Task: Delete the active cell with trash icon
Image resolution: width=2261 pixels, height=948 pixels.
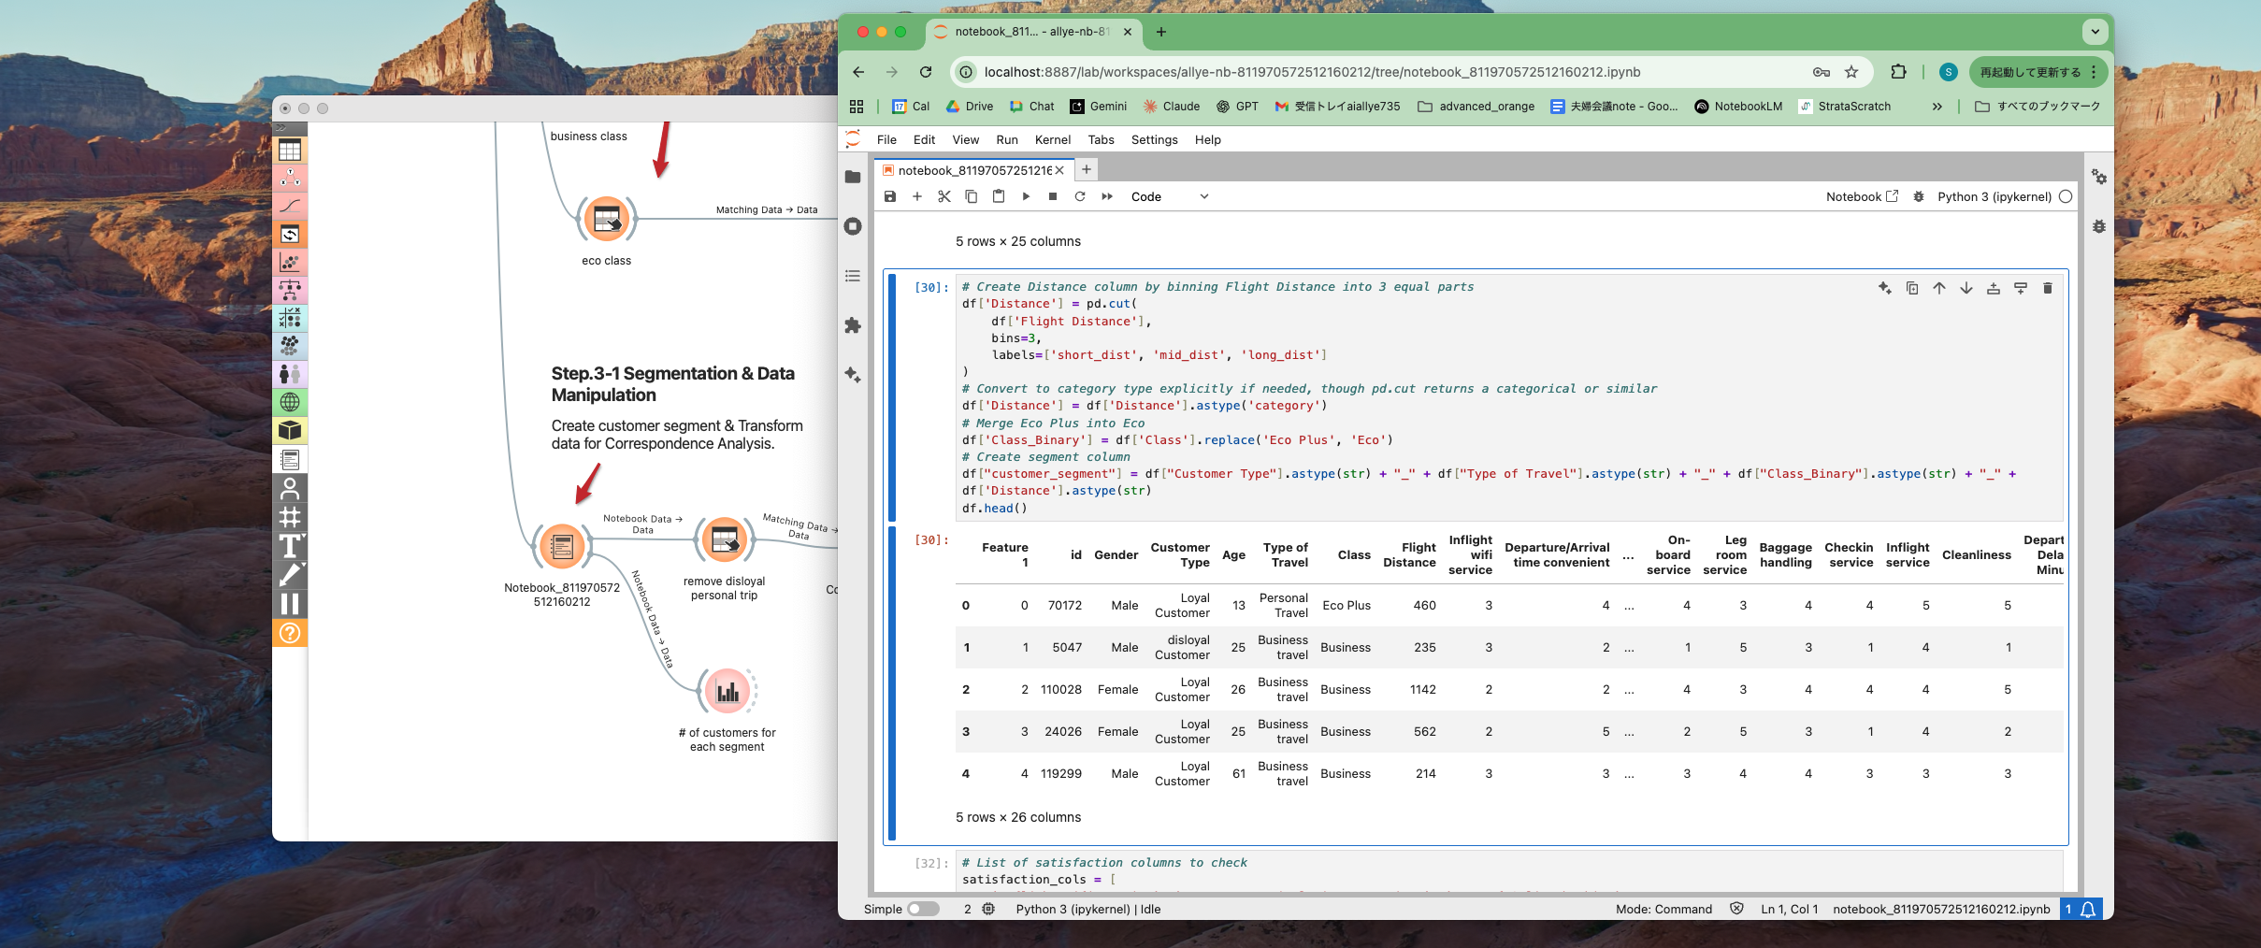Action: [2048, 288]
